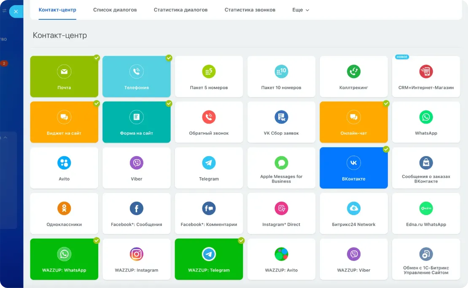Click the Сообщения о заказах ВКонтакте icon

pyautogui.click(x=426, y=163)
